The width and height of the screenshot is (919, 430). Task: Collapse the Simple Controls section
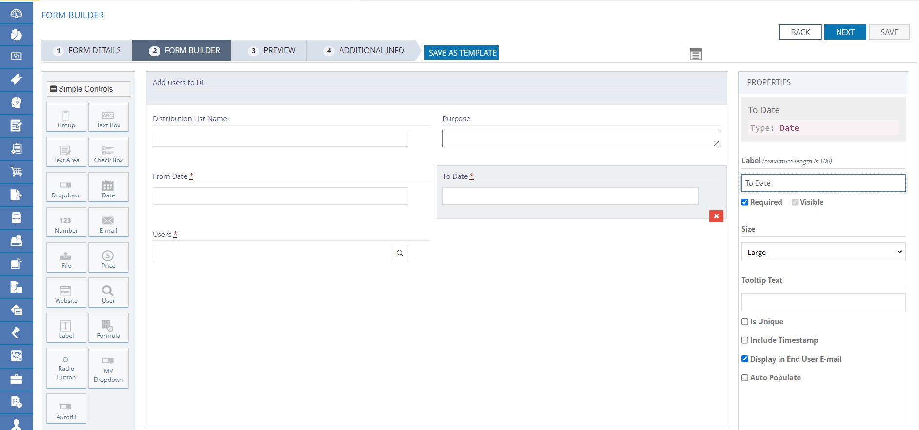54,89
